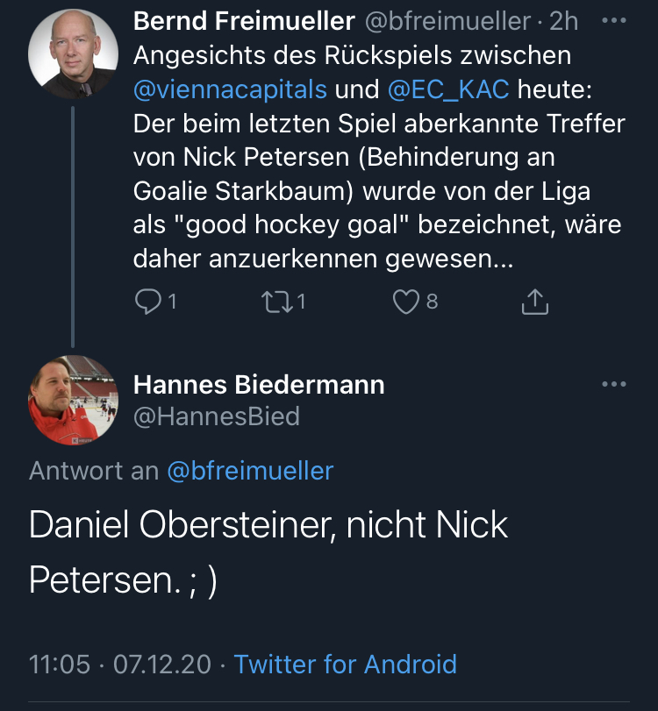
Task: Tap the Hannes Biedermann display name
Action: point(259,385)
